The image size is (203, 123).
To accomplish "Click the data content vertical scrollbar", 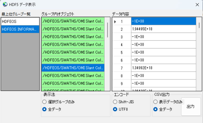I will click(x=199, y=25).
